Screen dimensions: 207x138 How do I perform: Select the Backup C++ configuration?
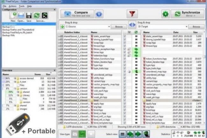point(29,27)
